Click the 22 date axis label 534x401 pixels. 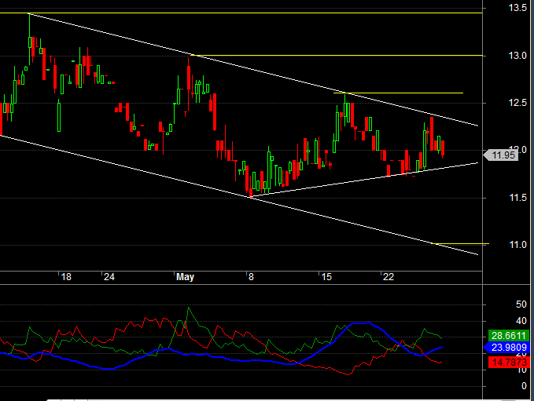pyautogui.click(x=389, y=277)
